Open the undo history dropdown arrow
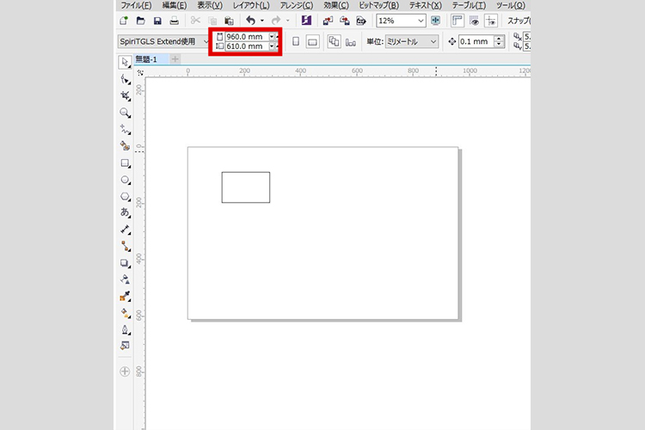This screenshot has width=645, height=430. (262, 21)
